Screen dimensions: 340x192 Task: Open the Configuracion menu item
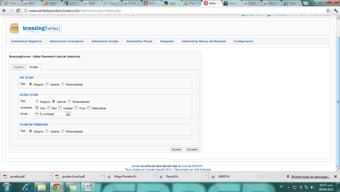click(x=243, y=41)
